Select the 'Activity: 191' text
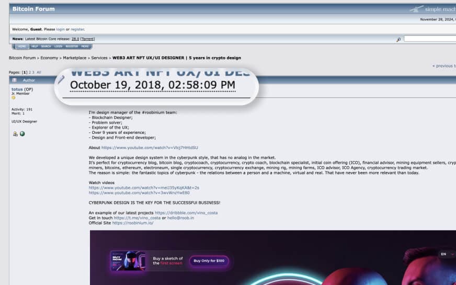The image size is (456, 285). click(22, 110)
